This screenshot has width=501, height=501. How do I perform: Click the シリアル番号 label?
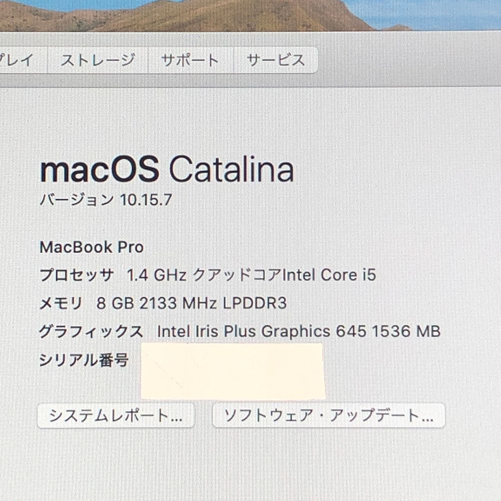[84, 360]
